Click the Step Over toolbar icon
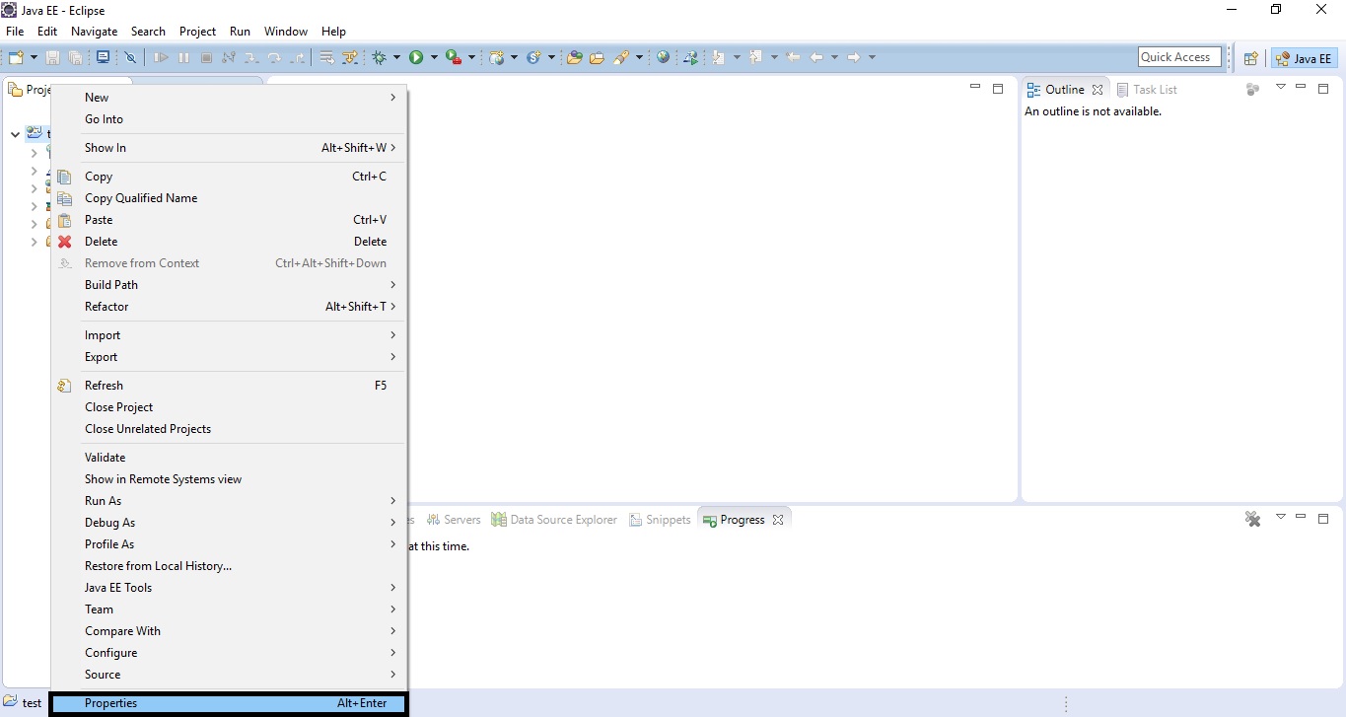Viewport: 1346px width, 717px height. [274, 57]
